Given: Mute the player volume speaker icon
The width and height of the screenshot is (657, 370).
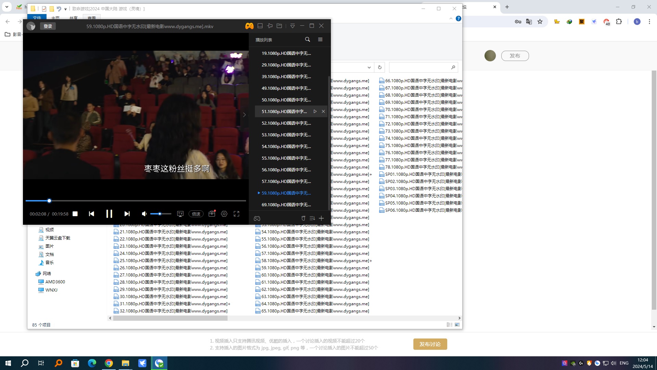Looking at the screenshot, I should 144,214.
